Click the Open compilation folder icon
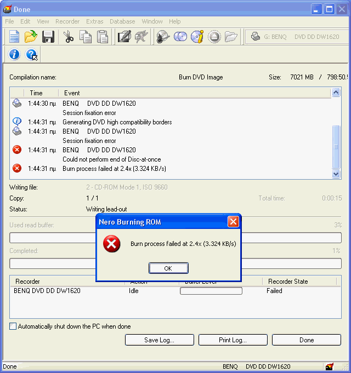351x373 pixels. [x=31, y=37]
